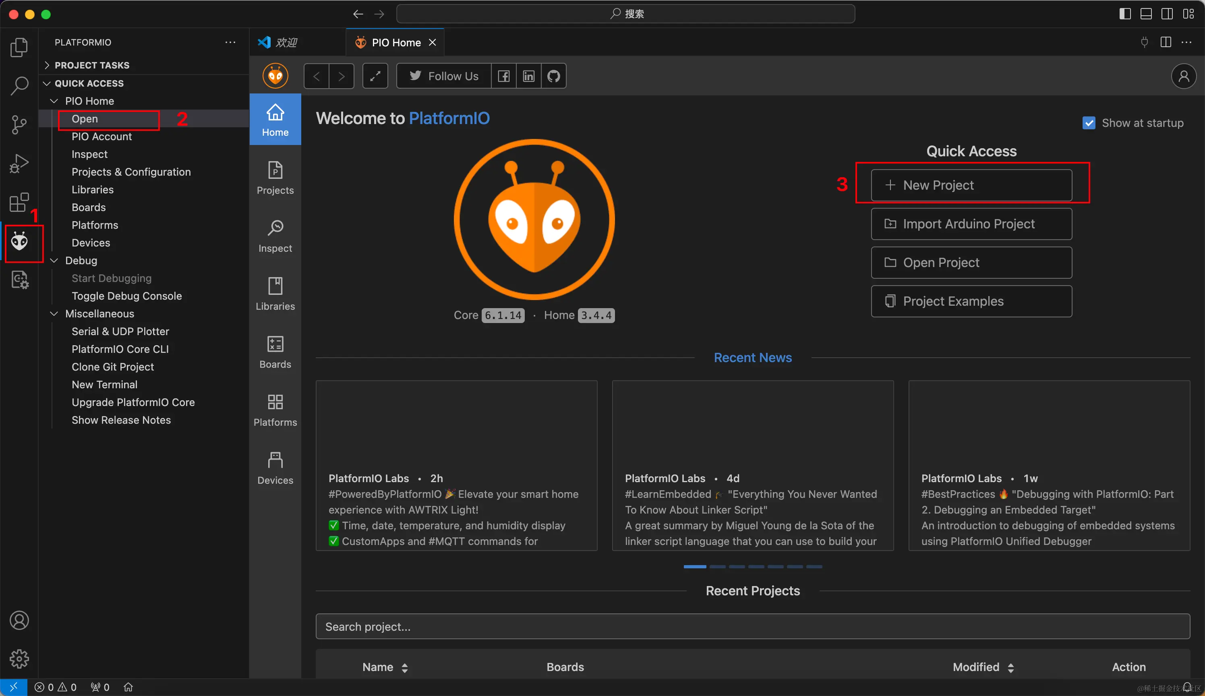
Task: Click the Project Examples button
Action: 971,301
